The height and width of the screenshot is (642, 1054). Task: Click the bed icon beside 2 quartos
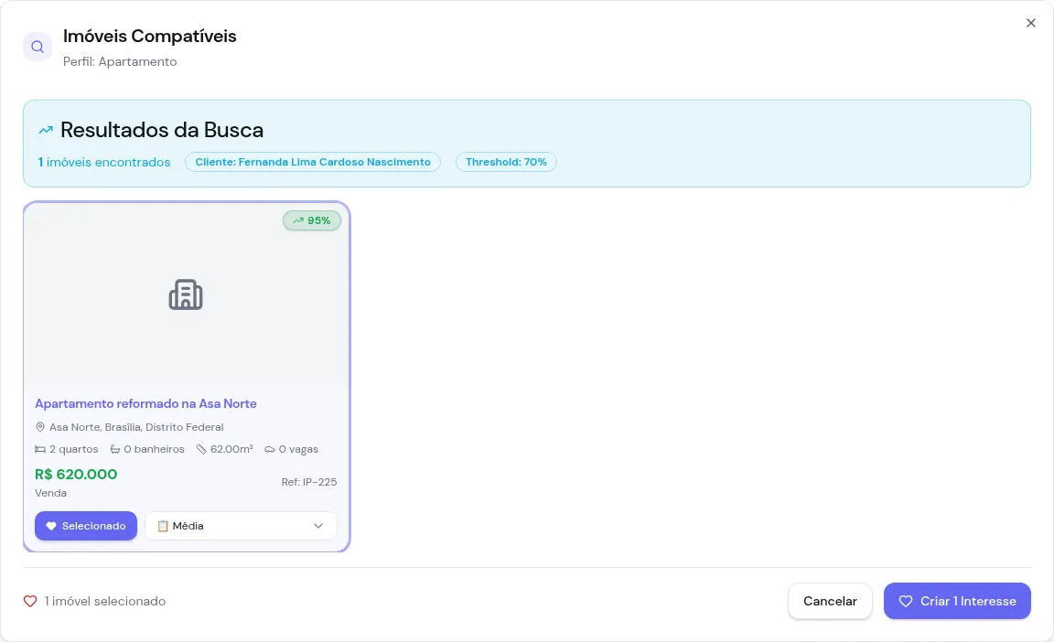click(x=40, y=449)
